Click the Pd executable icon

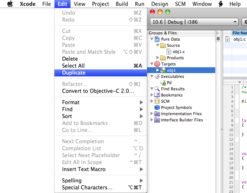point(163,83)
